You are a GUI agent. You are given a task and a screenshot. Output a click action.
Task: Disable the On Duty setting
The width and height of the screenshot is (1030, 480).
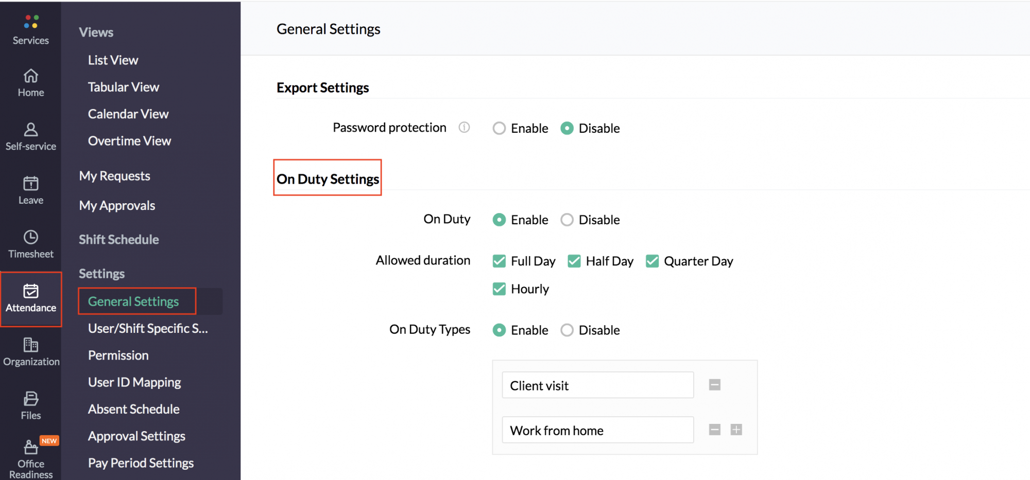point(567,220)
